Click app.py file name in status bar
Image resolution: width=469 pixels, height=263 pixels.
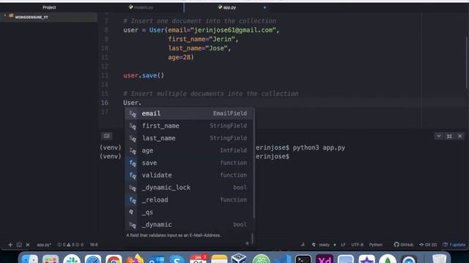coord(44,245)
